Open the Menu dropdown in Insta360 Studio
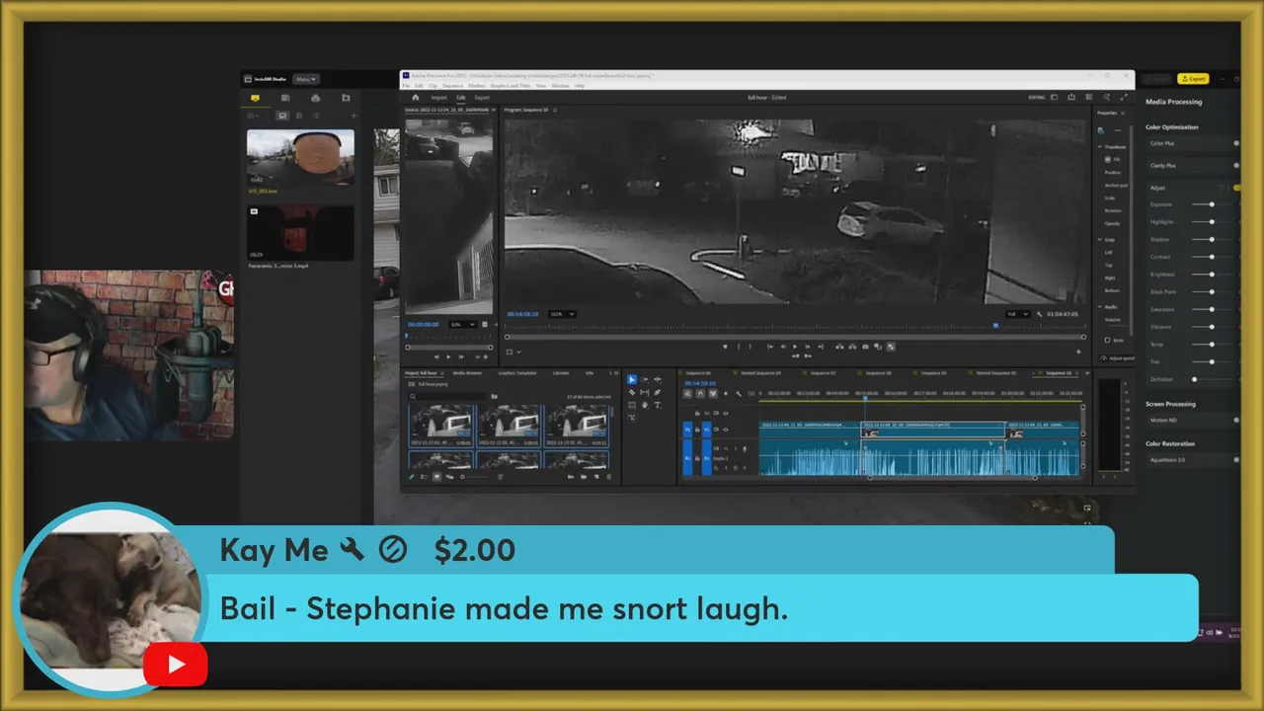This screenshot has height=711, width=1264. 305,79
